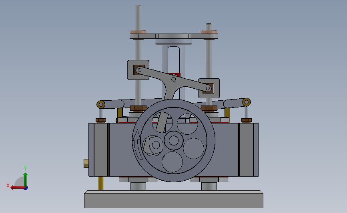Click the rotation arrow embossed on the flywheel
Viewport: 347px width, 213px height.
(x=138, y=144)
